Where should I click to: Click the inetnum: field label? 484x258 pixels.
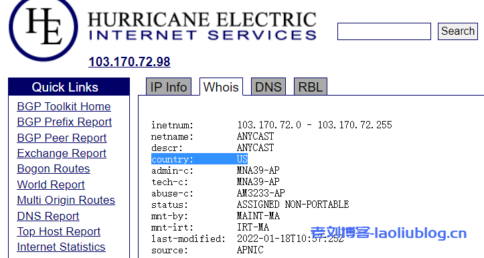click(172, 125)
